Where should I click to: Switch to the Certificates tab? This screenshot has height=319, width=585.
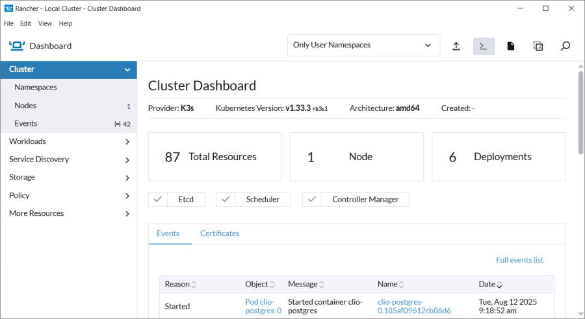pyautogui.click(x=219, y=233)
